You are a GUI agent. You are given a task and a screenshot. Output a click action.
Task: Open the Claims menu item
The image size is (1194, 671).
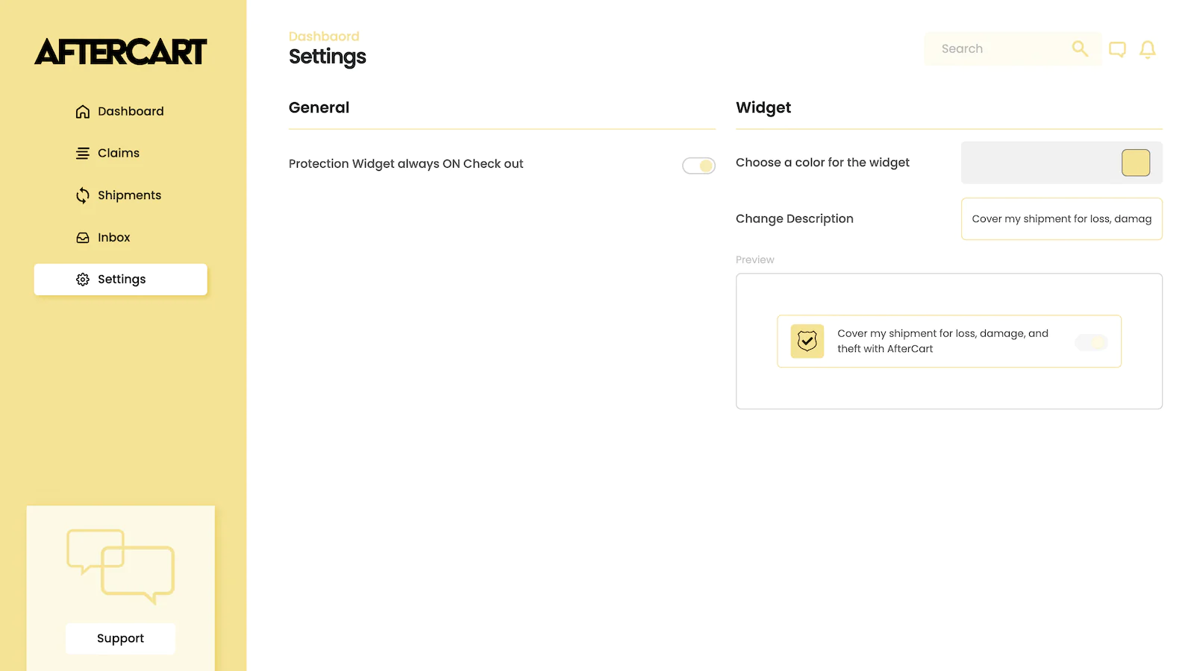pos(120,154)
